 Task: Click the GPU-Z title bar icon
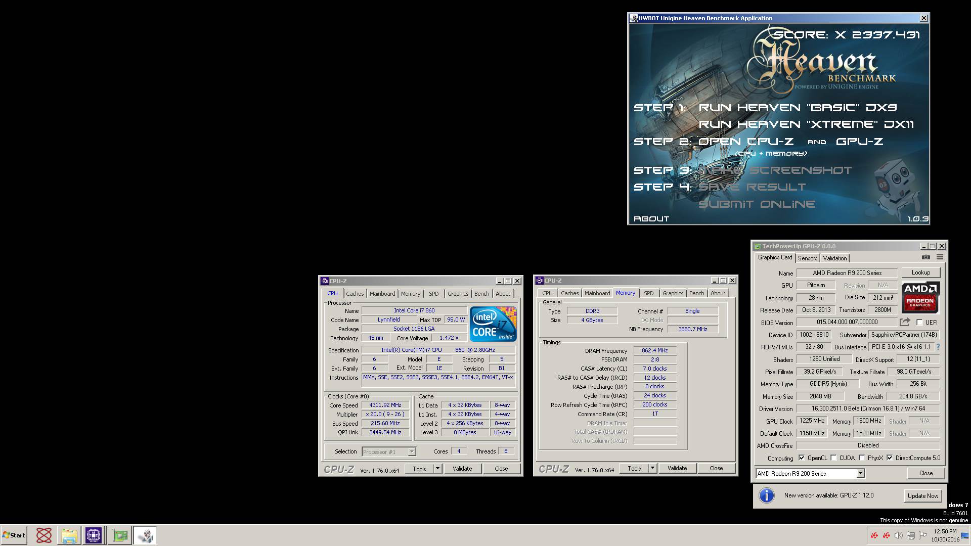coord(758,246)
